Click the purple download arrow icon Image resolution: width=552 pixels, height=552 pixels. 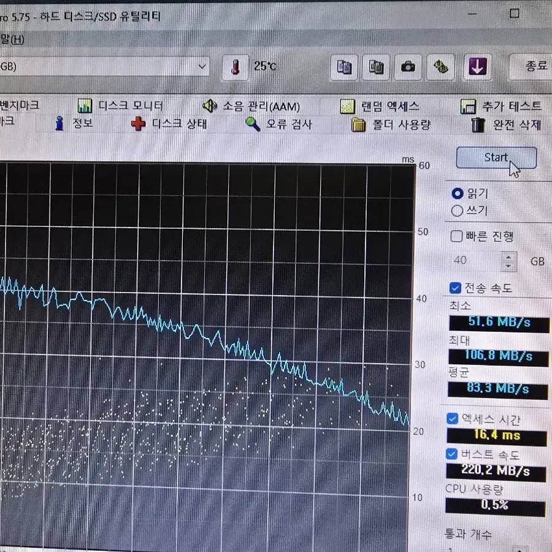(x=477, y=67)
